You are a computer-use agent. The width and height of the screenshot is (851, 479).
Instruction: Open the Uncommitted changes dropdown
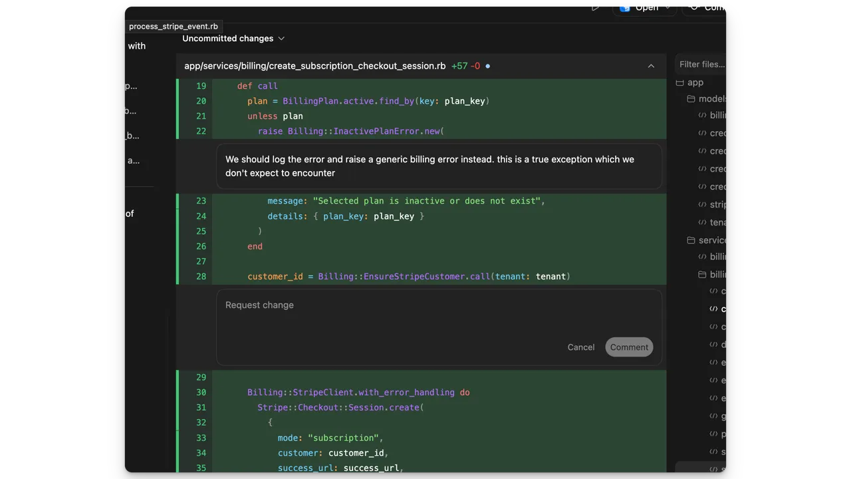tap(233, 39)
